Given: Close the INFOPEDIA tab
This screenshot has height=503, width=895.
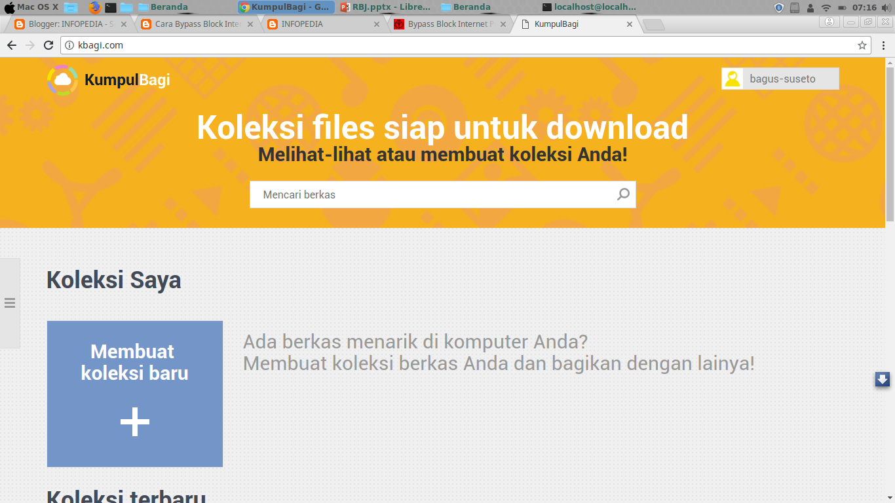Looking at the screenshot, I should click(377, 24).
